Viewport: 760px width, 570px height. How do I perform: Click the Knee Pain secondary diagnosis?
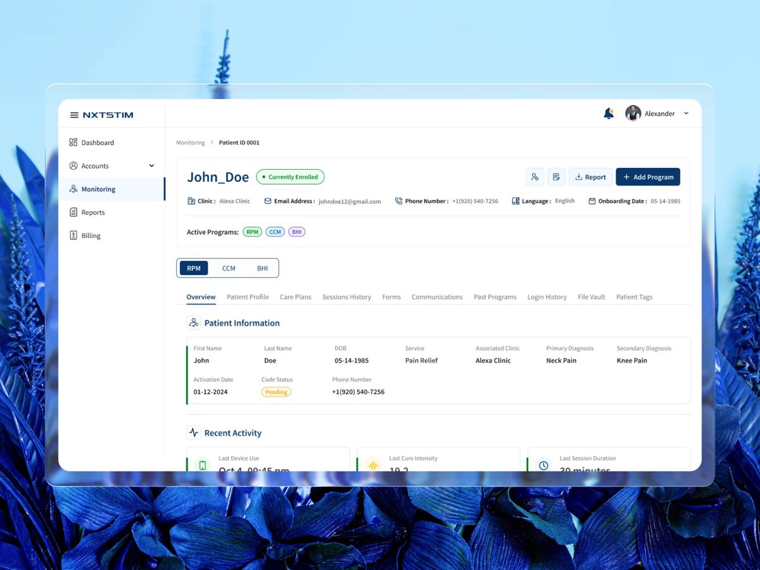click(632, 360)
